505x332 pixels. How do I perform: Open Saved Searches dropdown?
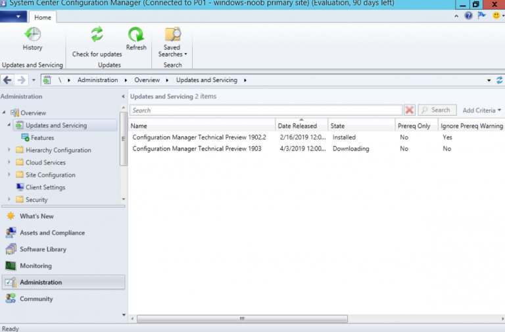[x=172, y=42]
